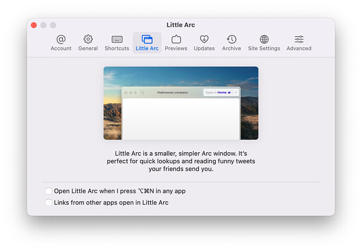Click the "Little Arc" window title
362x251 pixels.
coord(181,25)
